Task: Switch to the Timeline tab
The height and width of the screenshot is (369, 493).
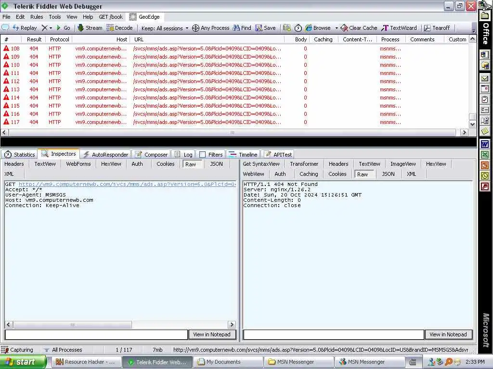Action: tap(243, 154)
